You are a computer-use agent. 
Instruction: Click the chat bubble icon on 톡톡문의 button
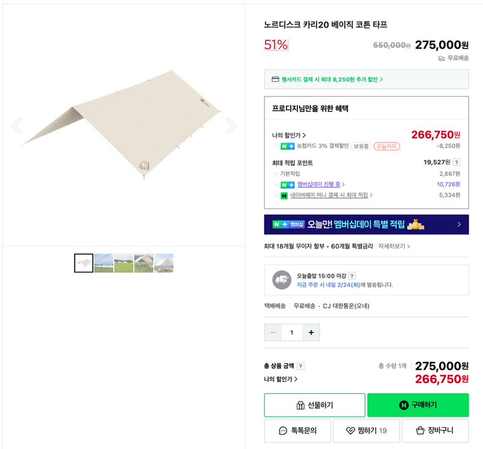[x=282, y=430]
